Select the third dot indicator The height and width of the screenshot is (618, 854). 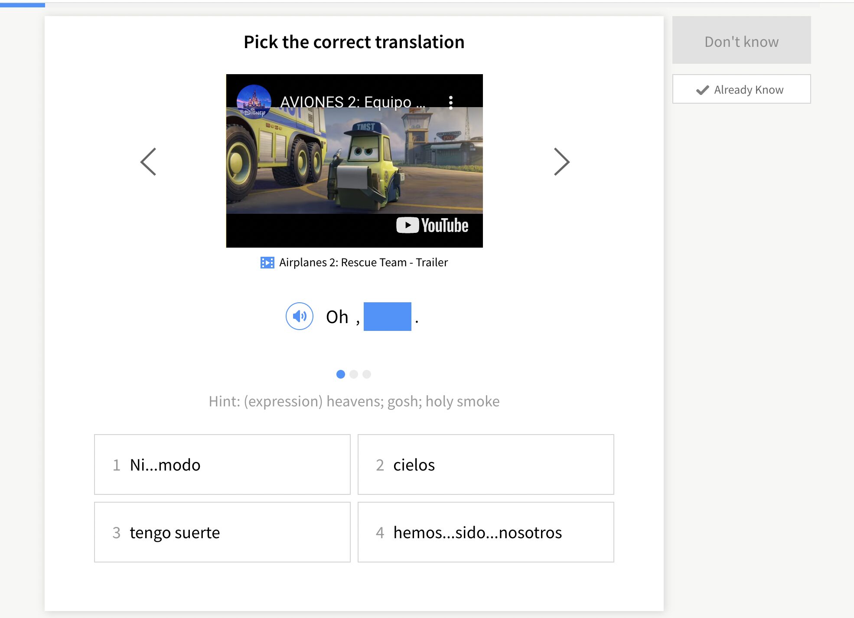(x=367, y=374)
